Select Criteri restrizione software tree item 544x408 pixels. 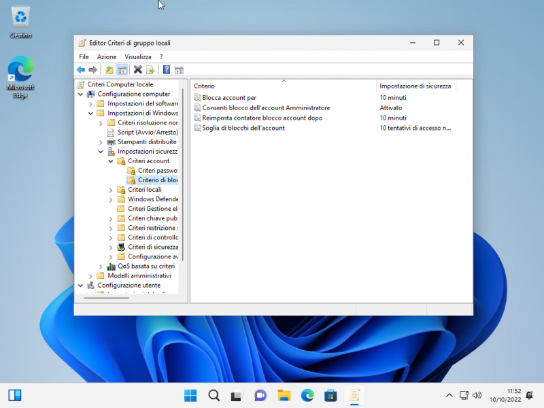[x=152, y=228]
